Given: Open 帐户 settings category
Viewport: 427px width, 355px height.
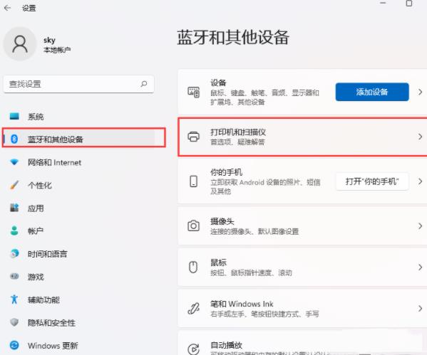Looking at the screenshot, I should [x=79, y=231].
